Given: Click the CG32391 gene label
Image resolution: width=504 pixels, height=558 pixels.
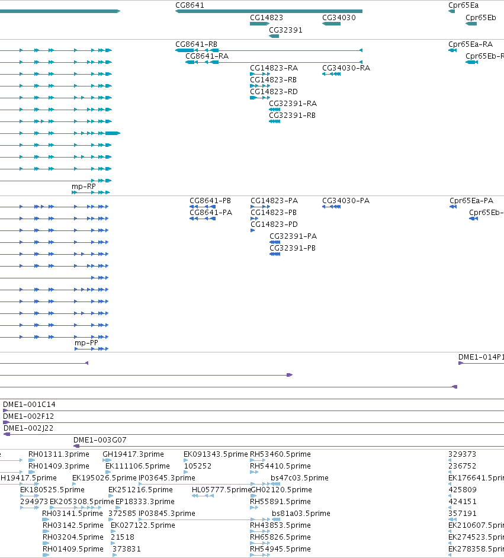Looking at the screenshot, I should click(285, 30).
